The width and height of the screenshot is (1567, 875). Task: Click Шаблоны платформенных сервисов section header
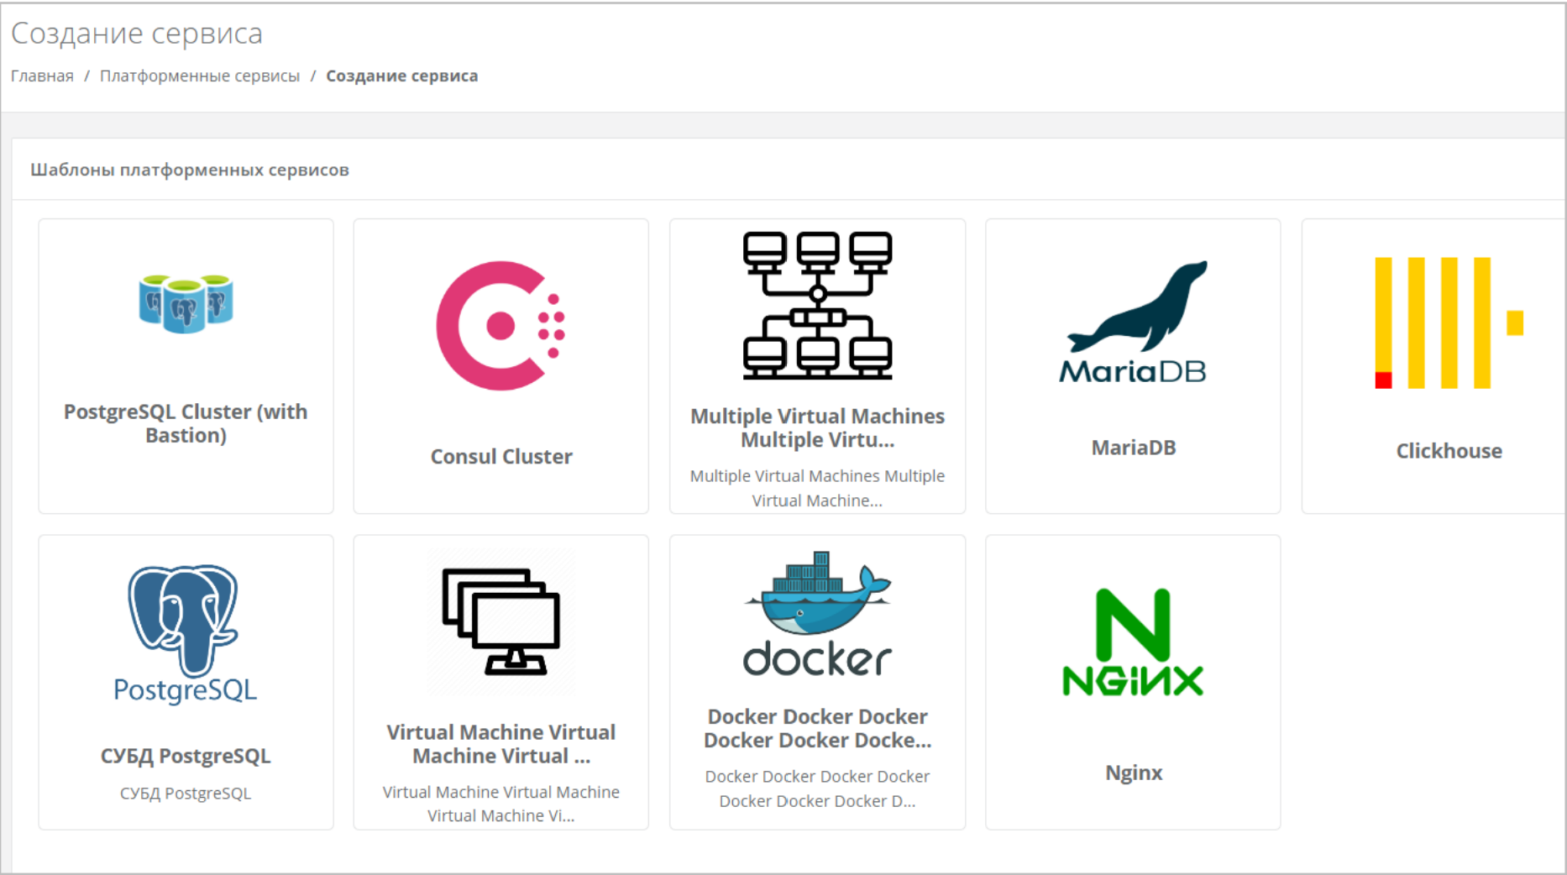[190, 170]
